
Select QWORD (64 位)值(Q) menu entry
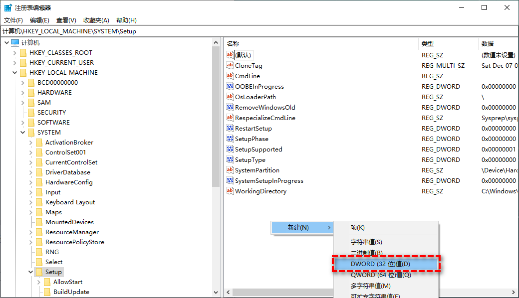[380, 275]
